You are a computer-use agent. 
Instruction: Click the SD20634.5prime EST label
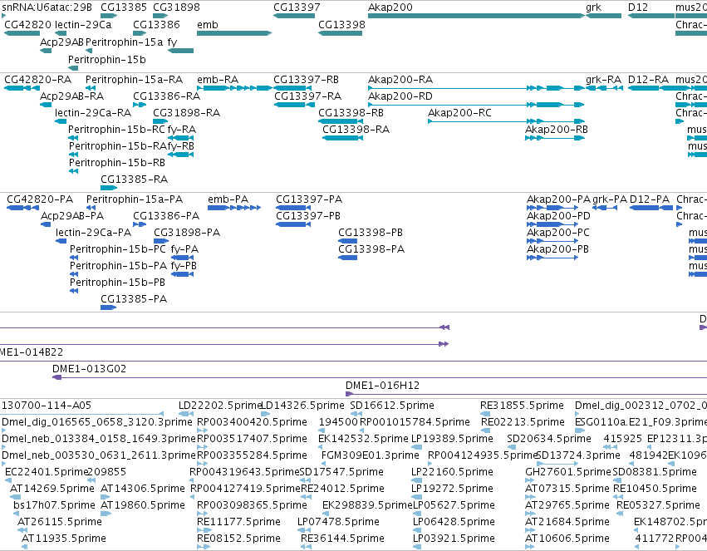549,439
